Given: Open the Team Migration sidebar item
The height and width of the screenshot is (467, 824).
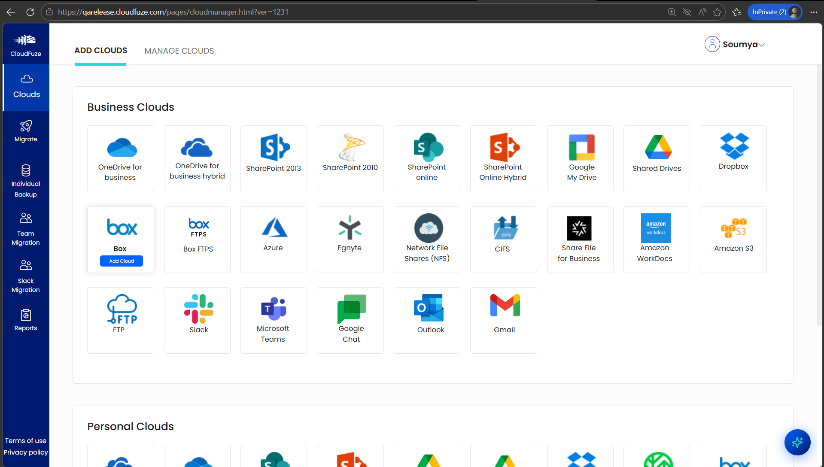Looking at the screenshot, I should point(26,229).
